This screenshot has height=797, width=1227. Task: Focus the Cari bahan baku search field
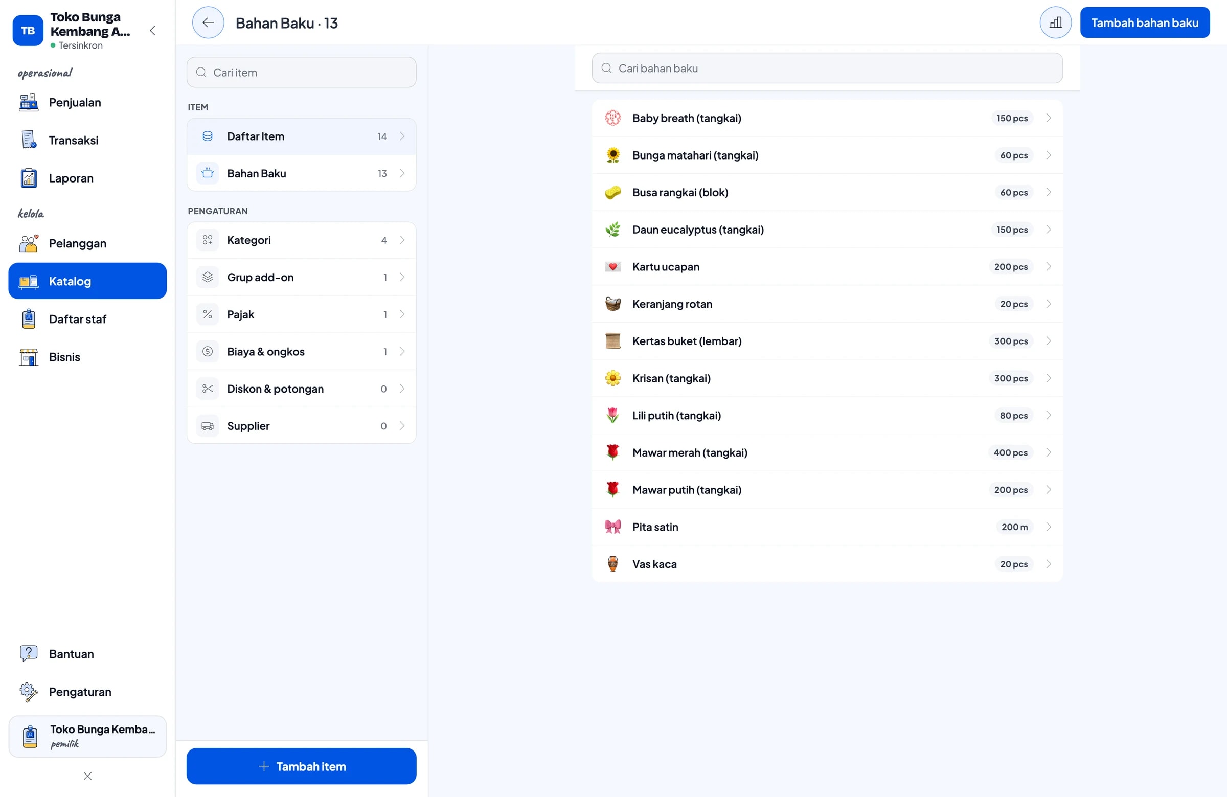pyautogui.click(x=827, y=68)
